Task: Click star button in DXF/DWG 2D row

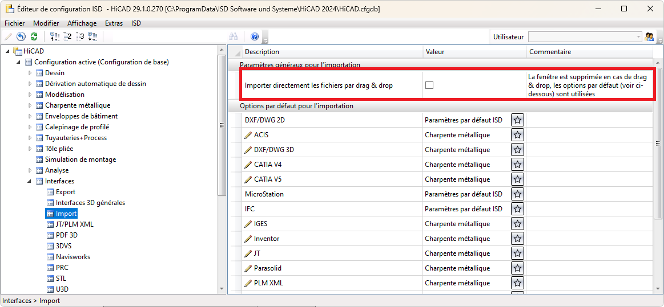Action: (517, 120)
